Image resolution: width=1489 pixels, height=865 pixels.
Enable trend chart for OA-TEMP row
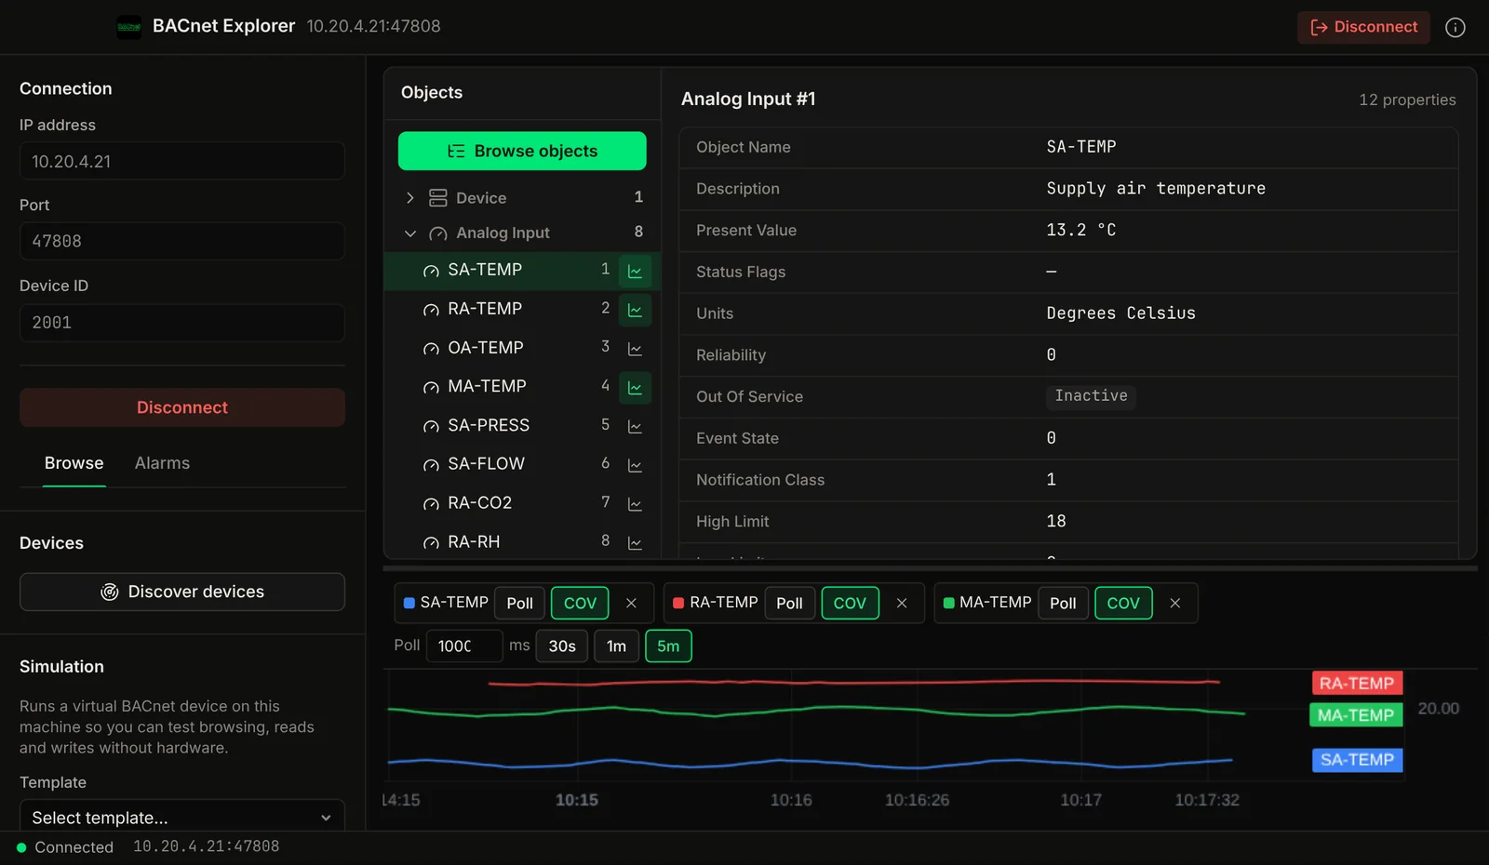(x=635, y=349)
